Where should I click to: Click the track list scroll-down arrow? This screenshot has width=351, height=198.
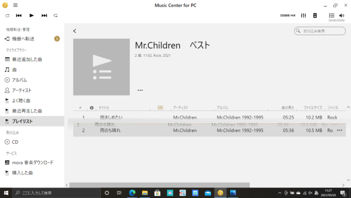348,180
